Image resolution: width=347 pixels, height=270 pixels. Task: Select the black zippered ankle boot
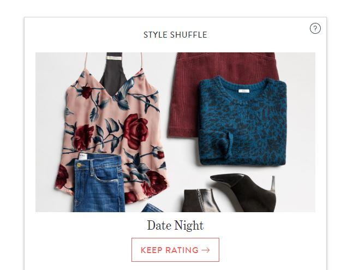click(200, 200)
